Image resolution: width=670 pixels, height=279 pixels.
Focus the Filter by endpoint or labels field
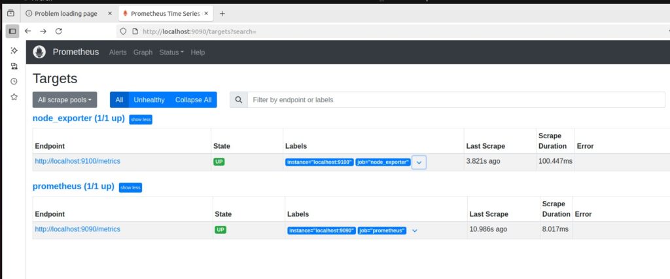tap(456, 100)
